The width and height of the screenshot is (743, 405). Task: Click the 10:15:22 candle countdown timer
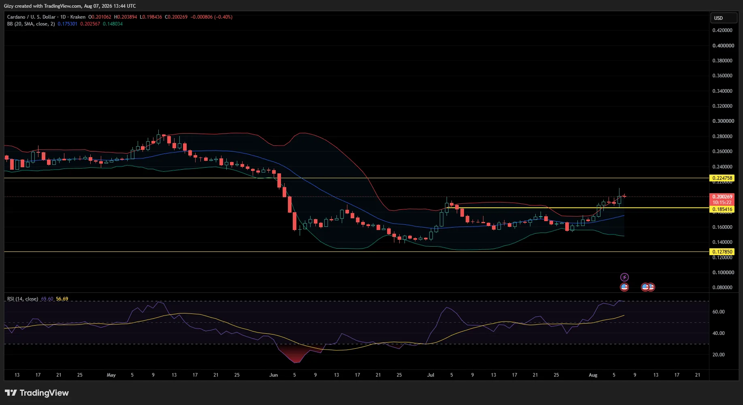pos(722,202)
